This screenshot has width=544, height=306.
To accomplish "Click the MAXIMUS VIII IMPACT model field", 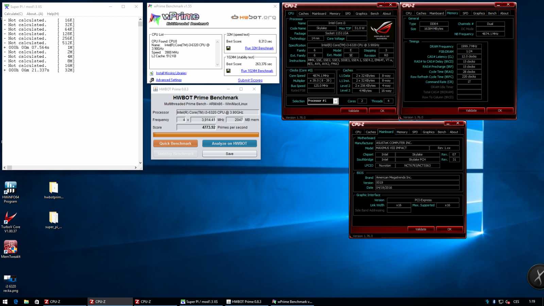I will click(402, 148).
